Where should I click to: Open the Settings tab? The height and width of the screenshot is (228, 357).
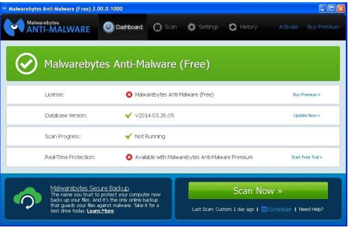click(203, 27)
